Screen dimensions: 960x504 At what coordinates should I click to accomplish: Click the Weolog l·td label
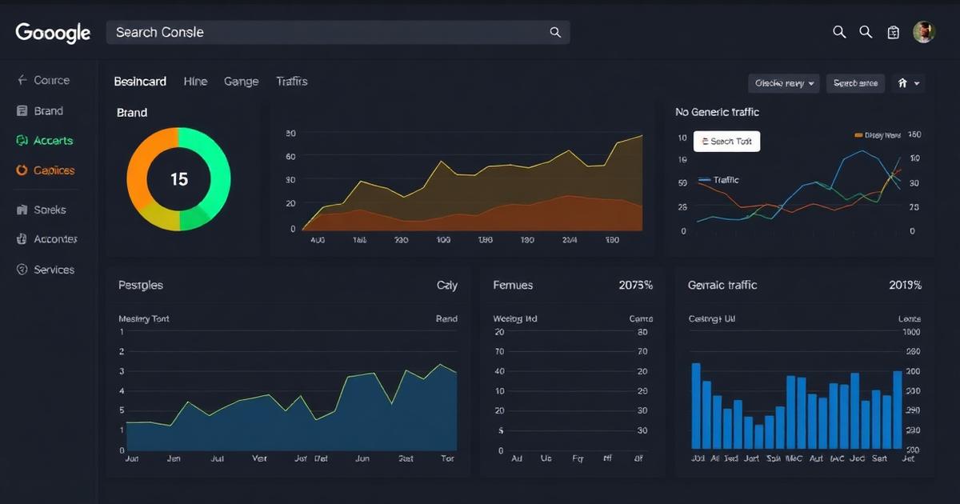pyautogui.click(x=515, y=318)
